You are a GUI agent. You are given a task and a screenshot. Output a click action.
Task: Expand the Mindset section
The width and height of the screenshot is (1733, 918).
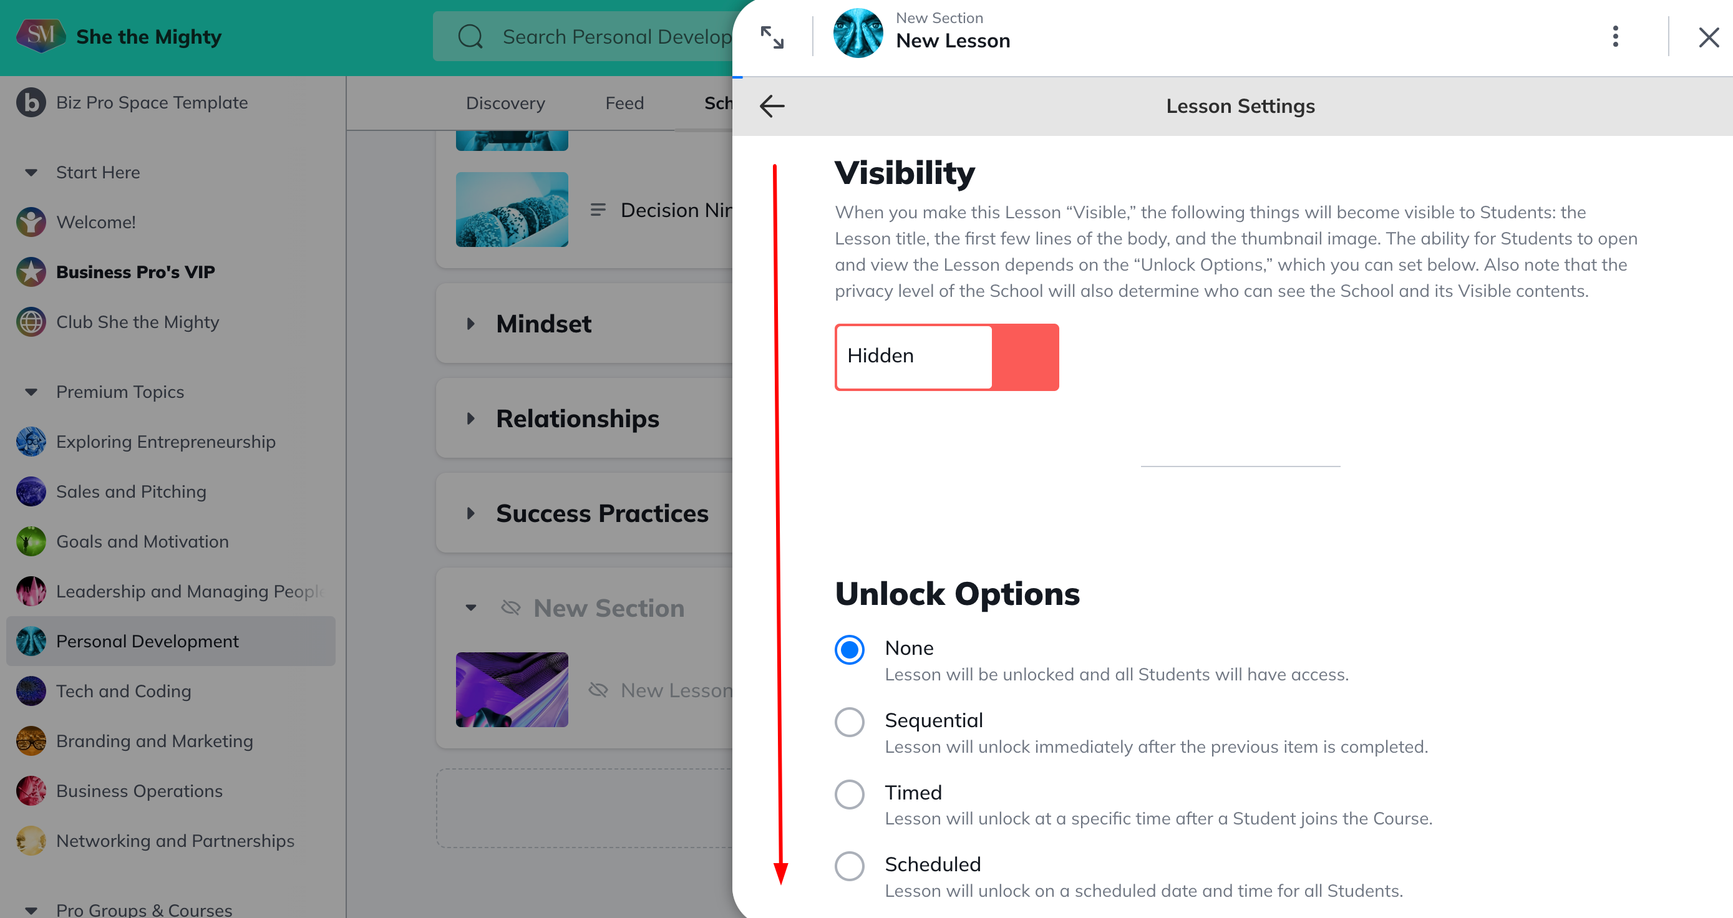coord(471,324)
